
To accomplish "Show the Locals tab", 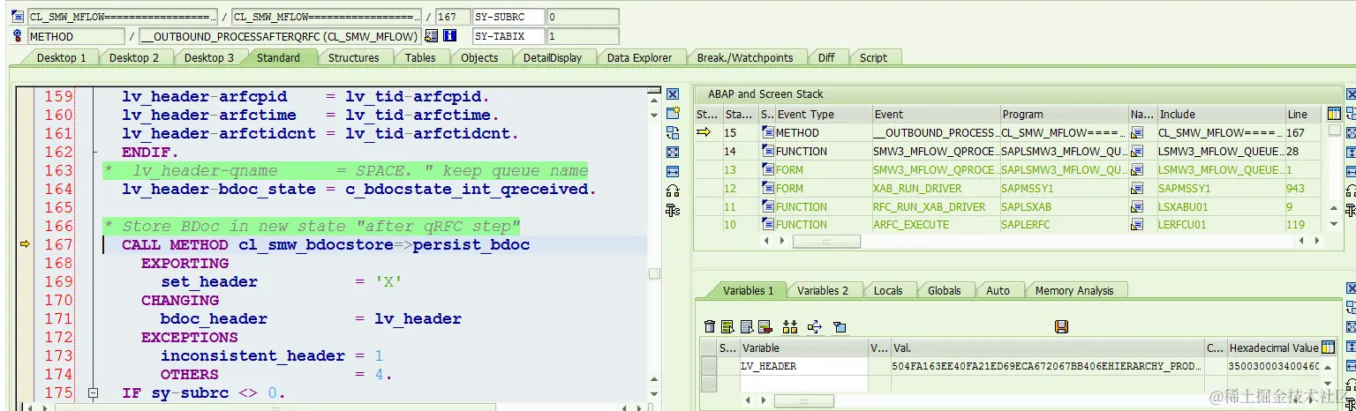I will [x=888, y=290].
